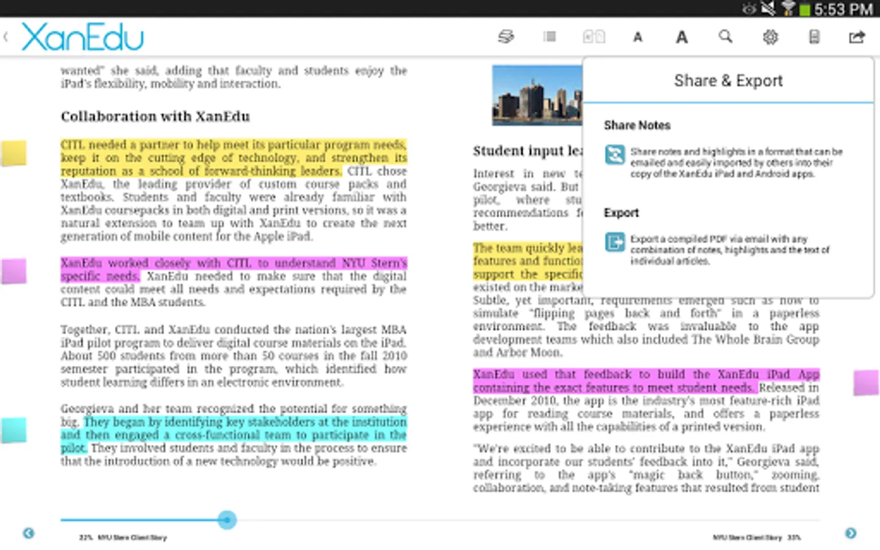Tap the '32% NYU Stern Client Story' page label
The height and width of the screenshot is (550, 880).
pos(123,538)
